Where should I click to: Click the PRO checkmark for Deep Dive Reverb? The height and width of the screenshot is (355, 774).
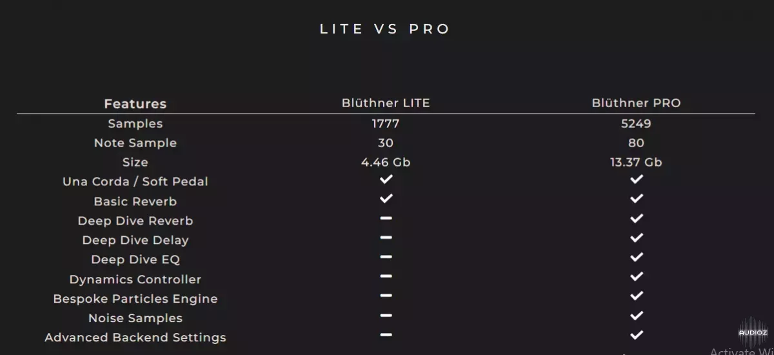[636, 218]
